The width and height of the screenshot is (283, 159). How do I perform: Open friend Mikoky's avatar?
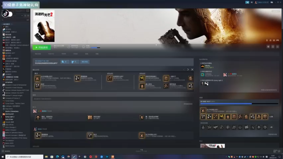(x=202, y=66)
